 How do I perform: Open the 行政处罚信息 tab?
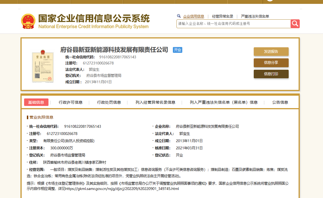pos(109,102)
